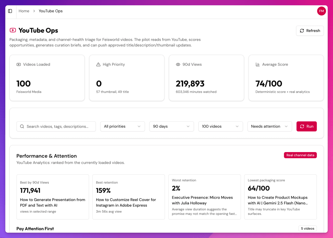Click the 5 videos badge
333x238 pixels.
pyautogui.click(x=308, y=229)
